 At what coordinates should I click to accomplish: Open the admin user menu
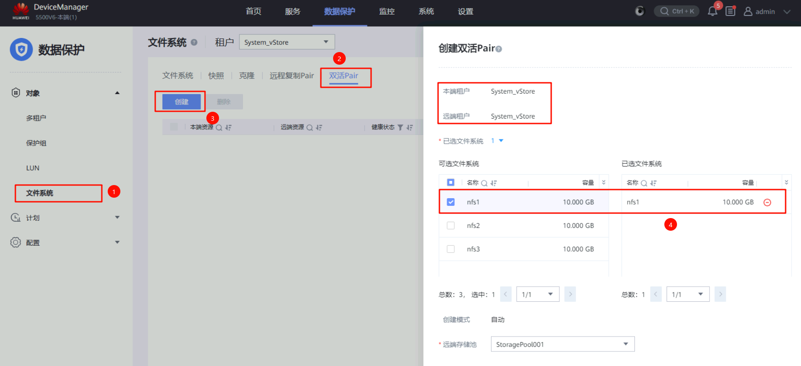tap(767, 12)
